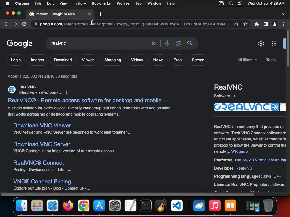Open Safari from the Dock
Image resolution: width=290 pixels, height=217 pixels.
pos(52,206)
